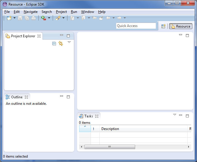Click the Pin Editor icon
The image size is (197, 162).
[101, 18]
